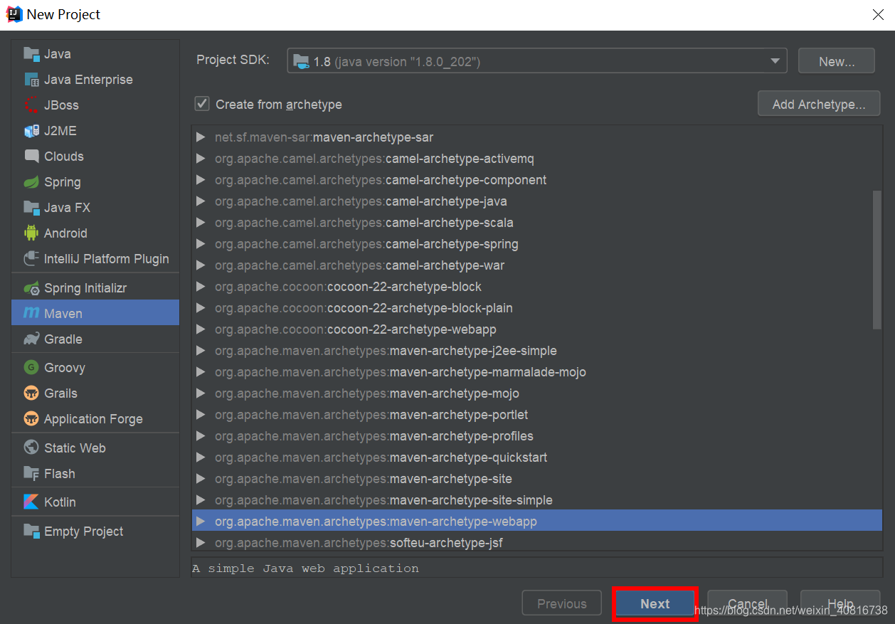
Task: Click the Grails icon
Action: pos(31,393)
